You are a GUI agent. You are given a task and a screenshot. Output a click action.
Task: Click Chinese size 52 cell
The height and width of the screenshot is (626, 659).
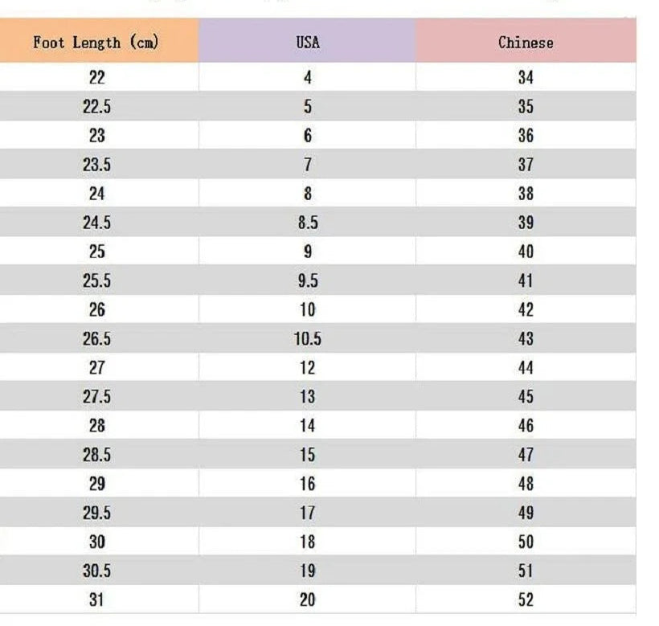click(526, 599)
